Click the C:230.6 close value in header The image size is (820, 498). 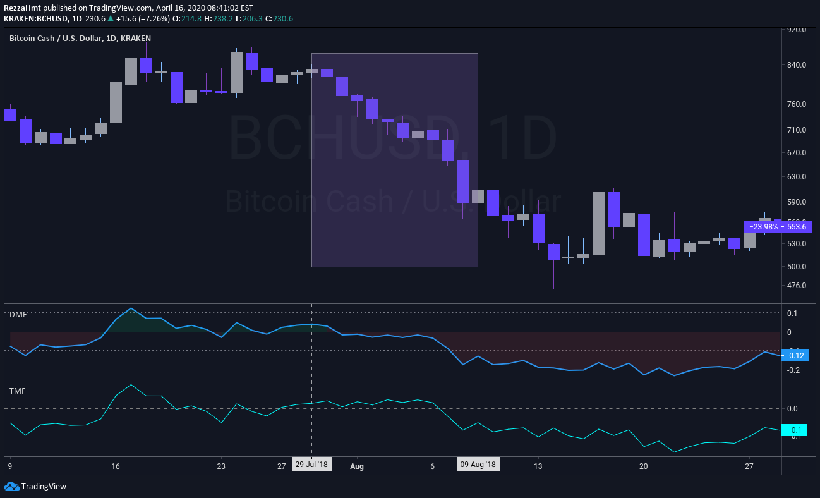[x=279, y=19]
